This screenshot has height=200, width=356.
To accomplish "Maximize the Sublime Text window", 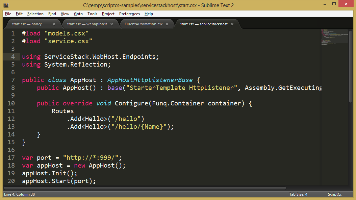I will click(334, 4).
